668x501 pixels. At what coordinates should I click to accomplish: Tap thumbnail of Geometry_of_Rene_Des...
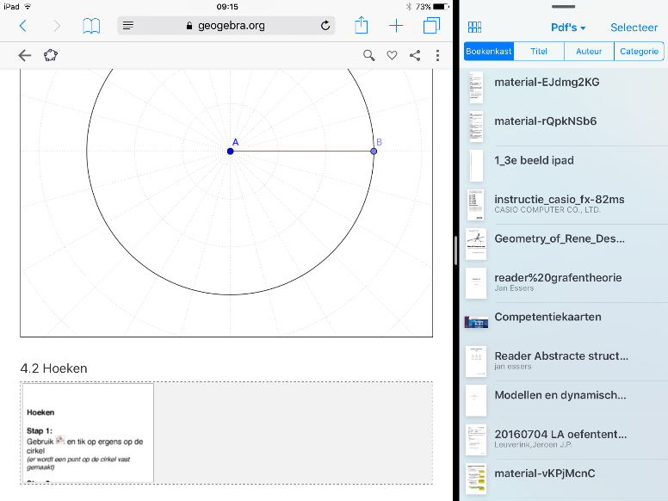476,244
